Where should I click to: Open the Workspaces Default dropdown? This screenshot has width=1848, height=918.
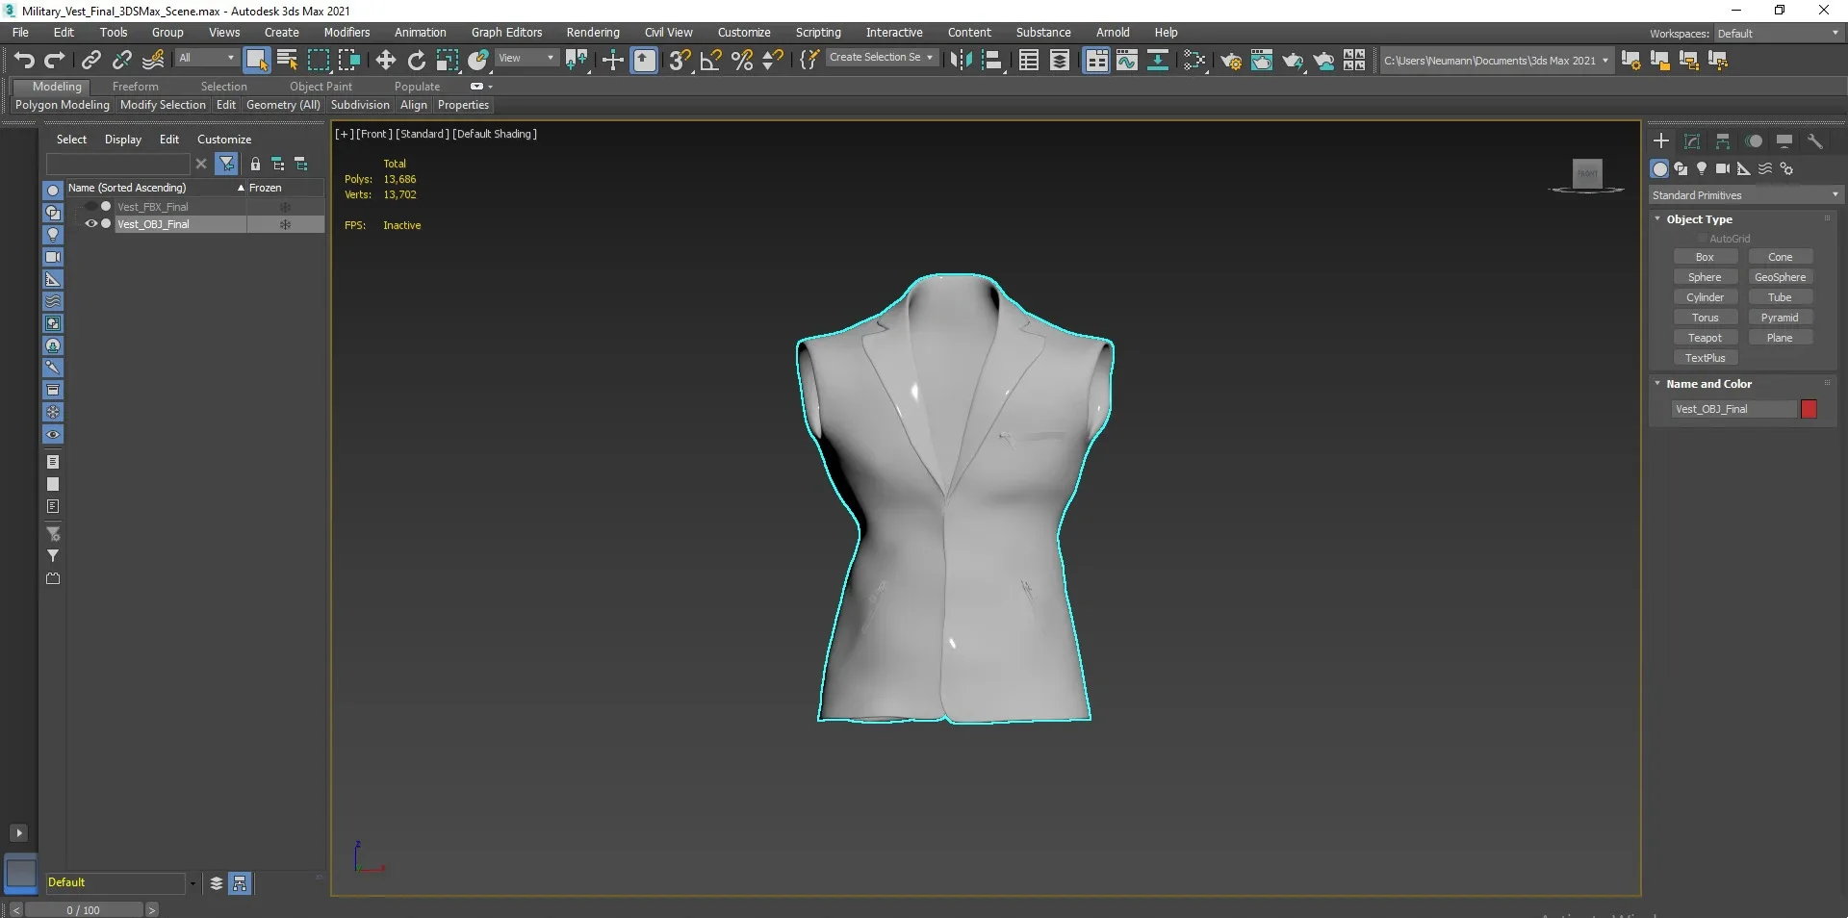[1779, 34]
